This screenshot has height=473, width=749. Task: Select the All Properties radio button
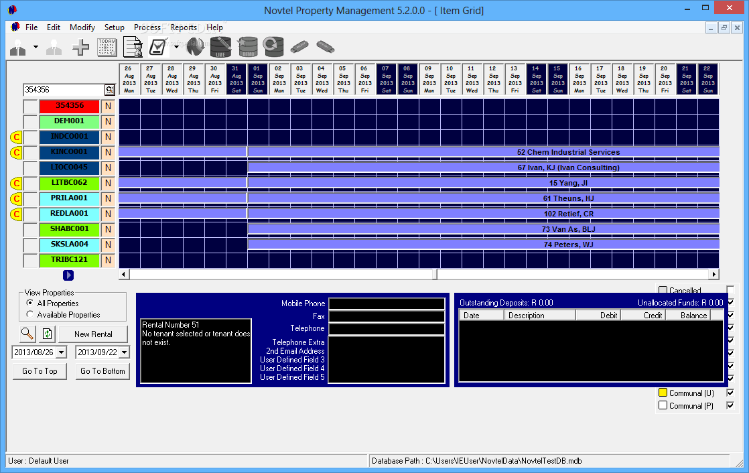tap(30, 303)
